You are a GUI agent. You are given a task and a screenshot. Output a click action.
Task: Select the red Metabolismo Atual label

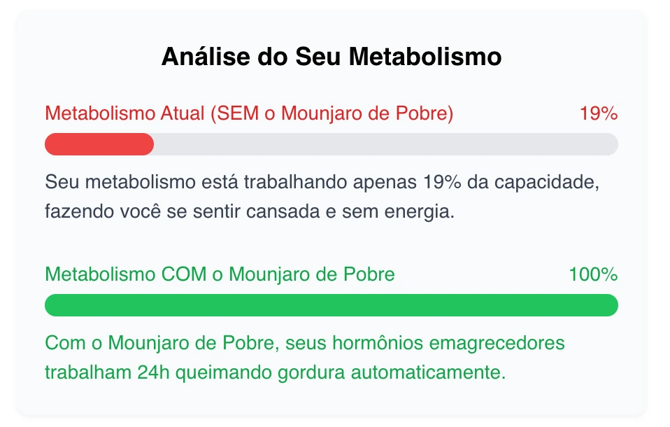pos(249,113)
